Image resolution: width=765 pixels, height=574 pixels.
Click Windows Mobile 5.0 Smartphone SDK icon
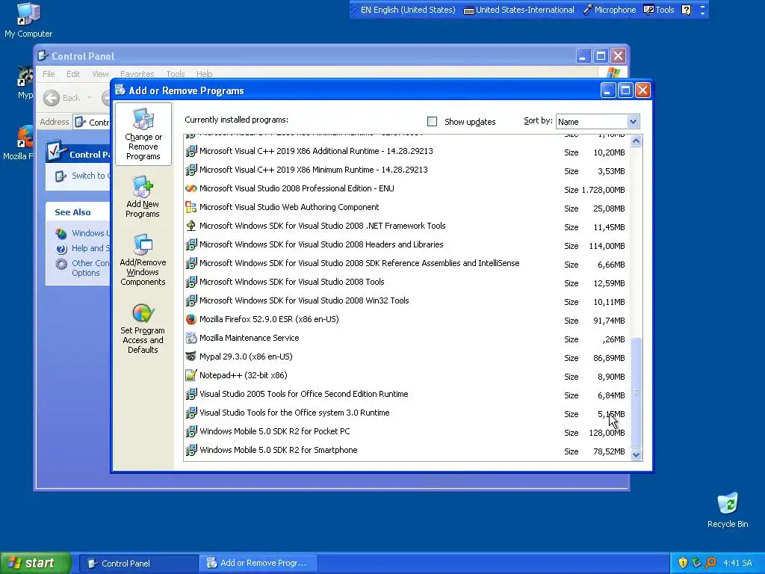(191, 450)
